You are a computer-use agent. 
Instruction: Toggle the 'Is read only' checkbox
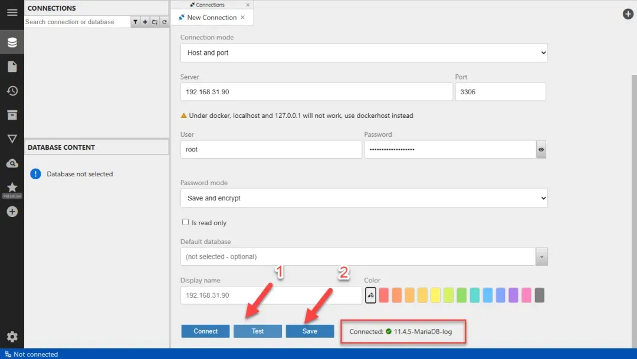(186, 222)
